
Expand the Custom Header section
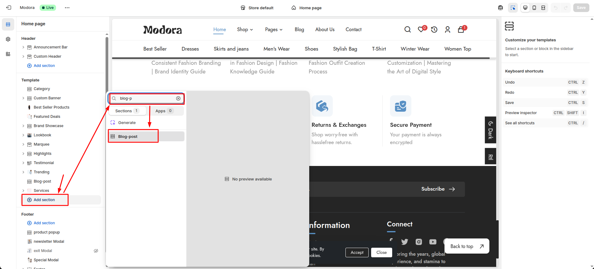tap(23, 56)
